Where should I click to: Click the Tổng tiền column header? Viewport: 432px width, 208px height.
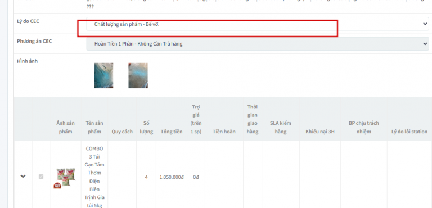(172, 132)
